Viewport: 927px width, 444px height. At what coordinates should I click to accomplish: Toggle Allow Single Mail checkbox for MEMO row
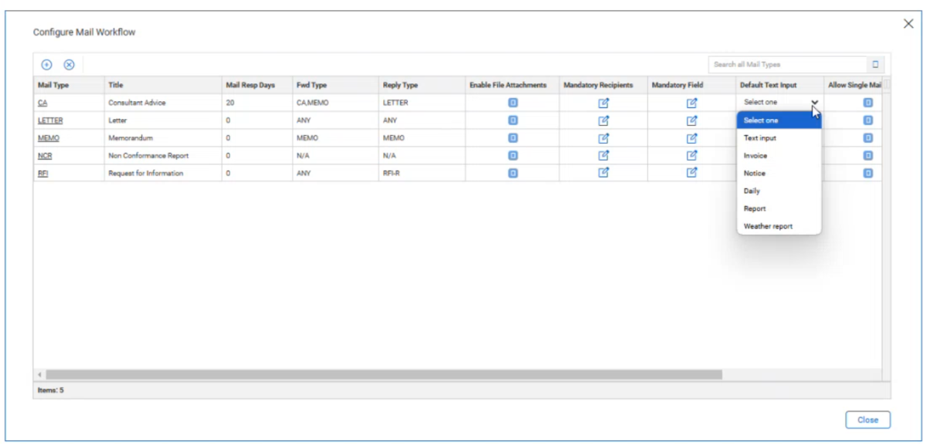pyautogui.click(x=868, y=137)
